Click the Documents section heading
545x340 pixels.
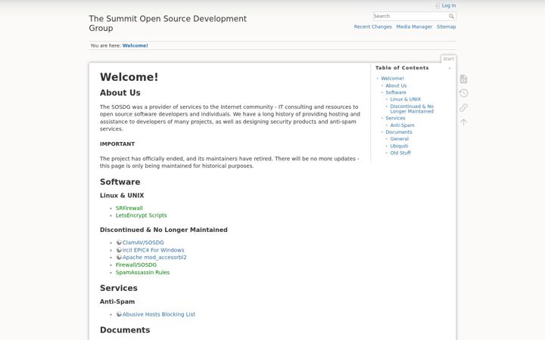point(125,330)
